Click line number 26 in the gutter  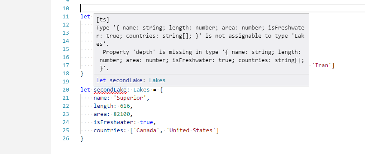66,138
